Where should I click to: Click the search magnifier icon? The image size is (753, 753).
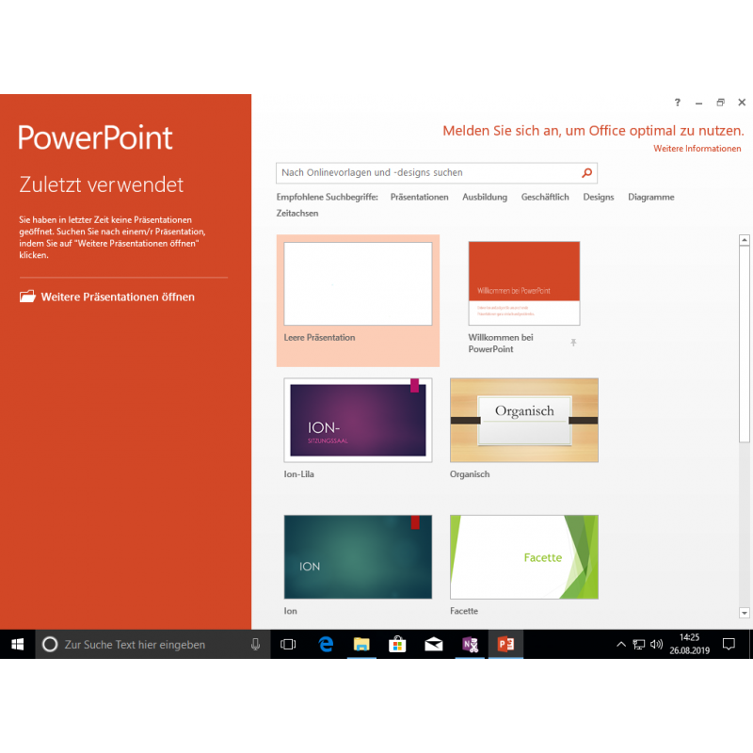click(x=586, y=173)
